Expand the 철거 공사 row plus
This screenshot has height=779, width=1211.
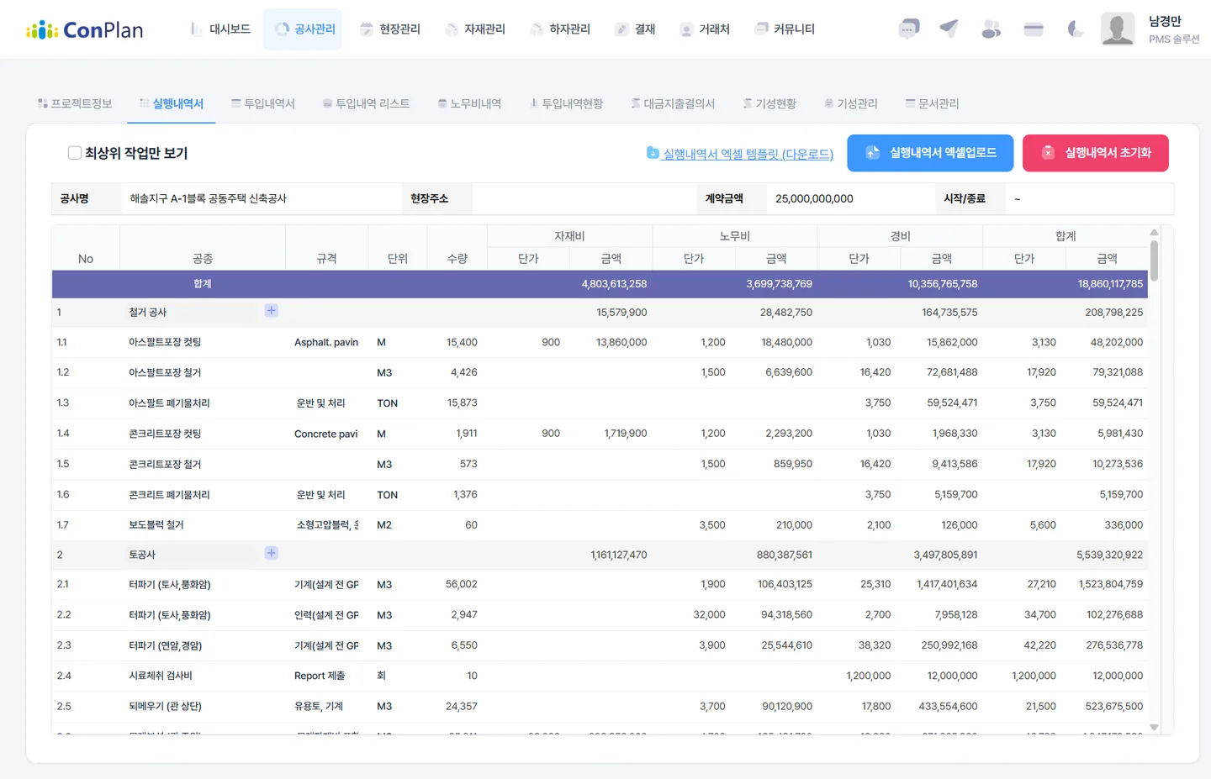(x=272, y=311)
